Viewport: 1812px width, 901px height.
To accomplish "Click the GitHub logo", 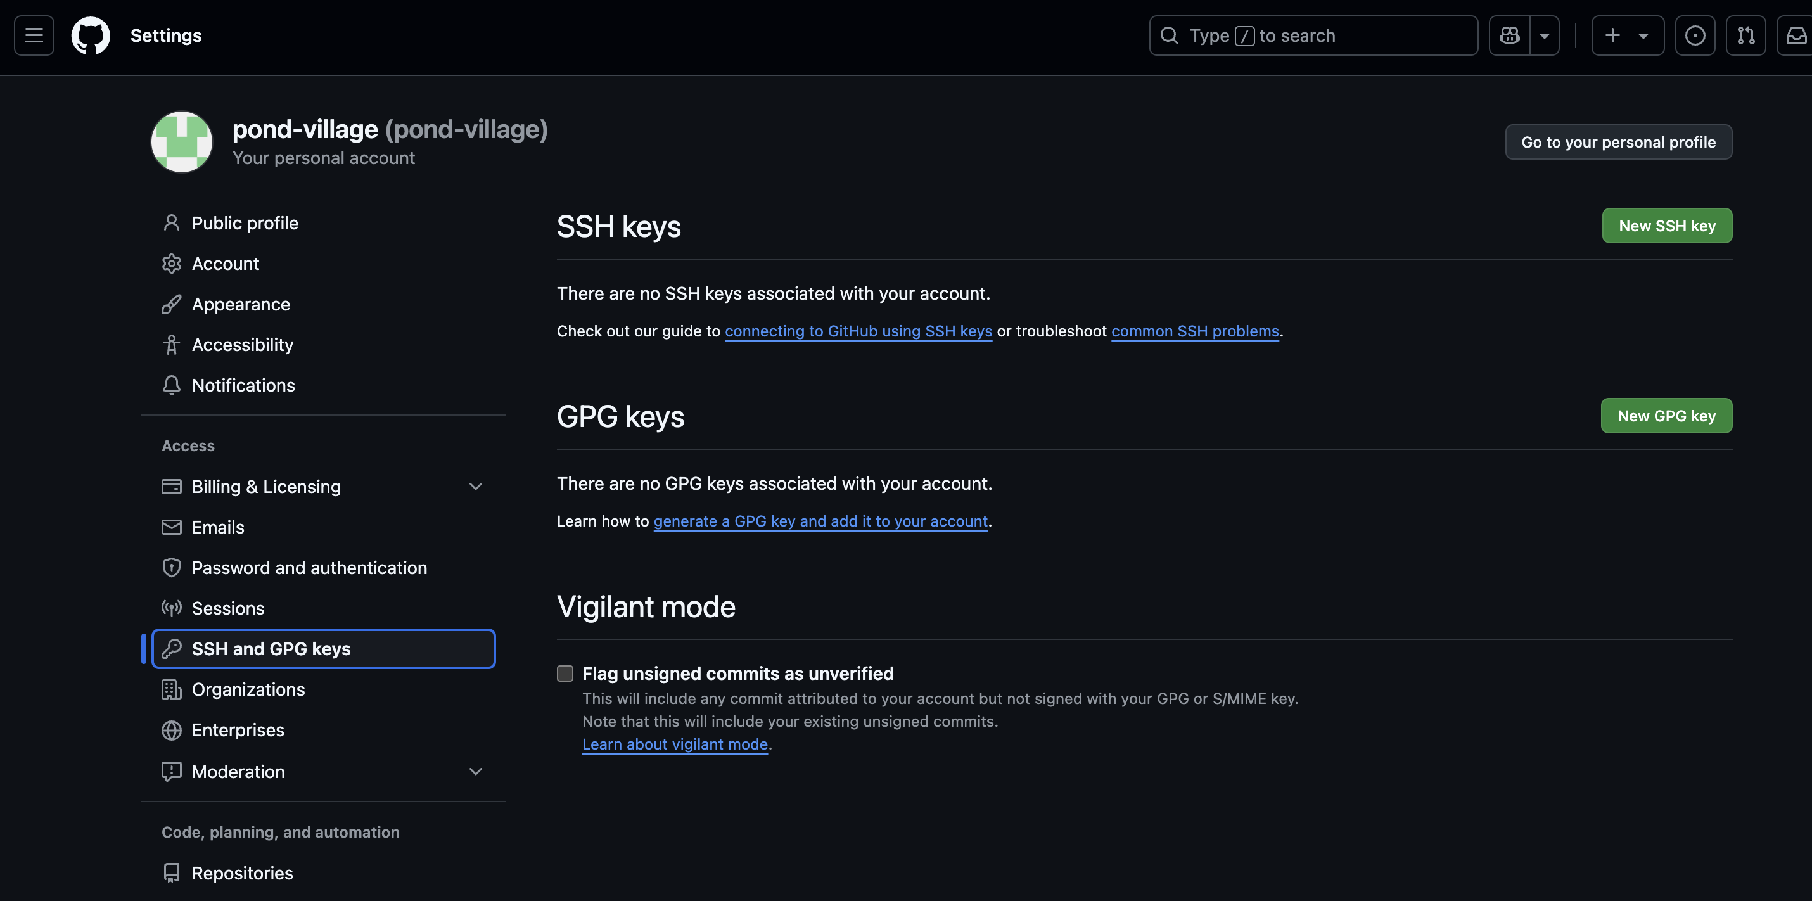I will [x=91, y=35].
